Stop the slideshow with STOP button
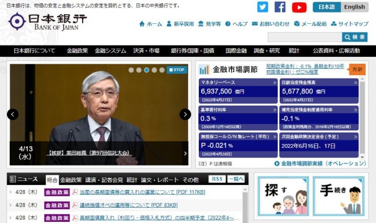 point(177,70)
